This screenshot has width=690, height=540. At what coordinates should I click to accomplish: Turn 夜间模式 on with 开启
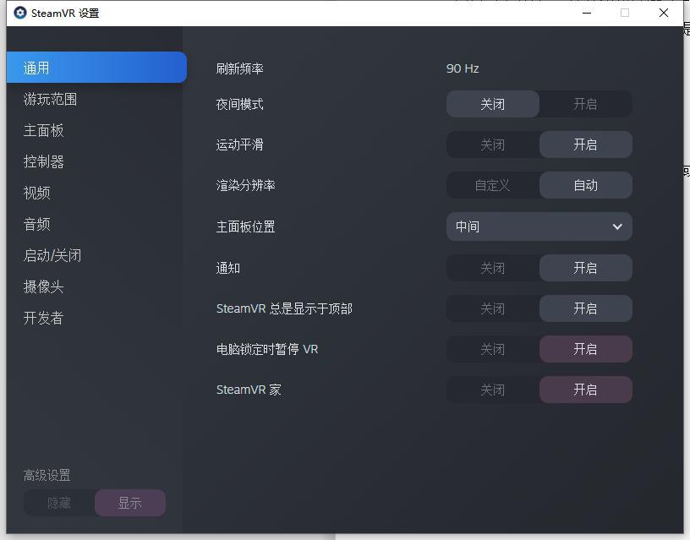pos(586,104)
